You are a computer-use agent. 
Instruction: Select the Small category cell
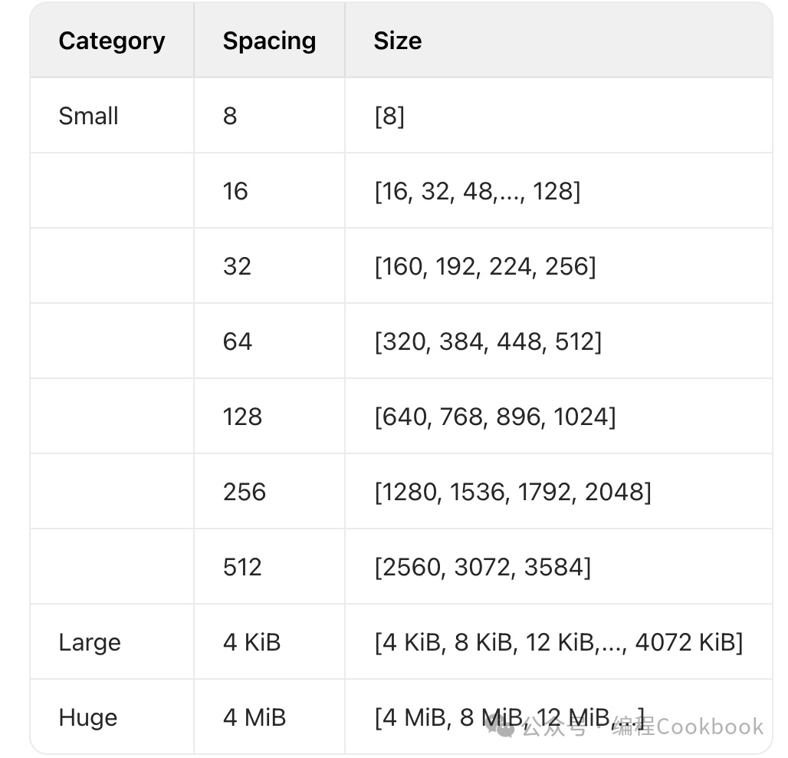[88, 116]
